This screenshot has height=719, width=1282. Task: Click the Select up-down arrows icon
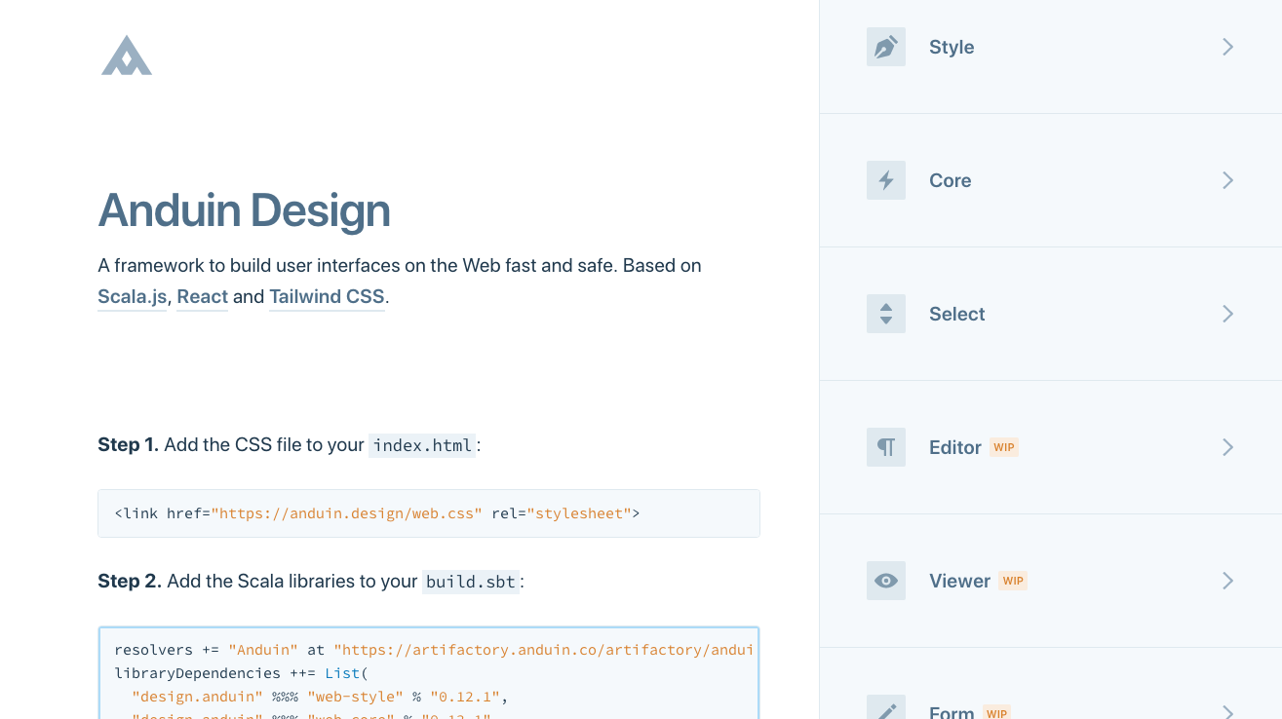[x=886, y=314]
